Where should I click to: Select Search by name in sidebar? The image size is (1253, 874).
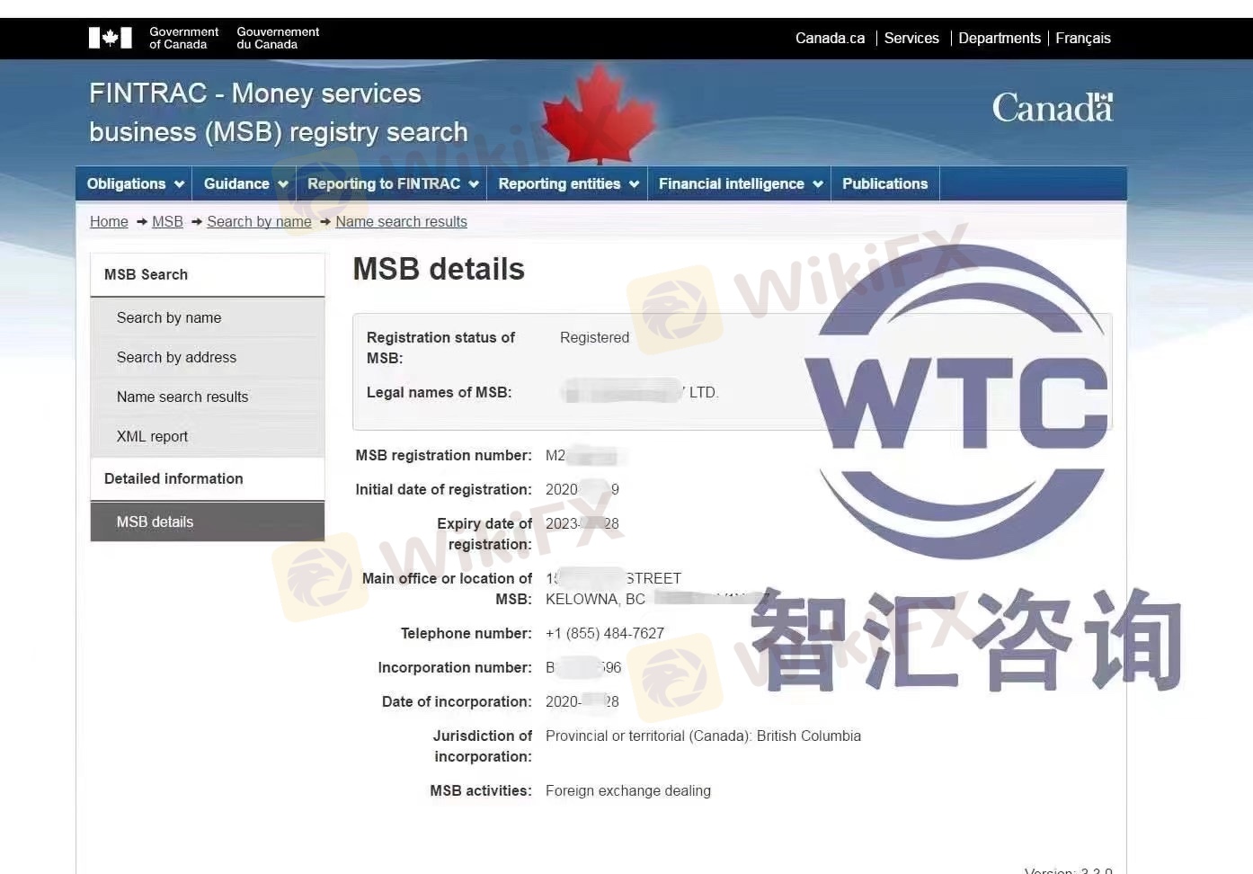(x=169, y=317)
